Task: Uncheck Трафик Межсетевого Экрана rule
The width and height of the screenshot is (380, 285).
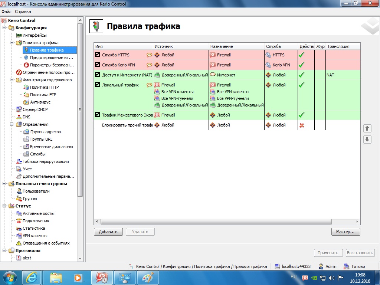Action: (x=98, y=115)
